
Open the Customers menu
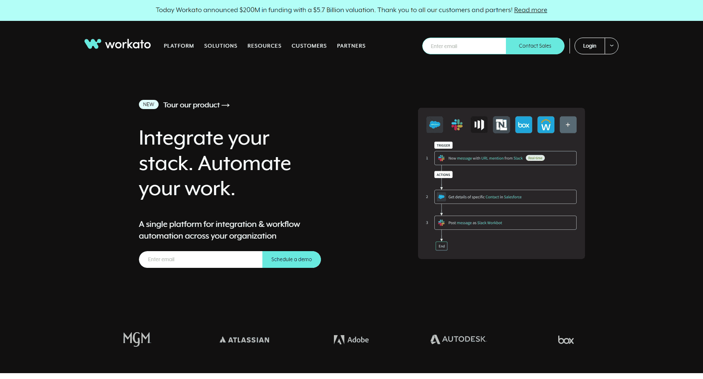309,46
